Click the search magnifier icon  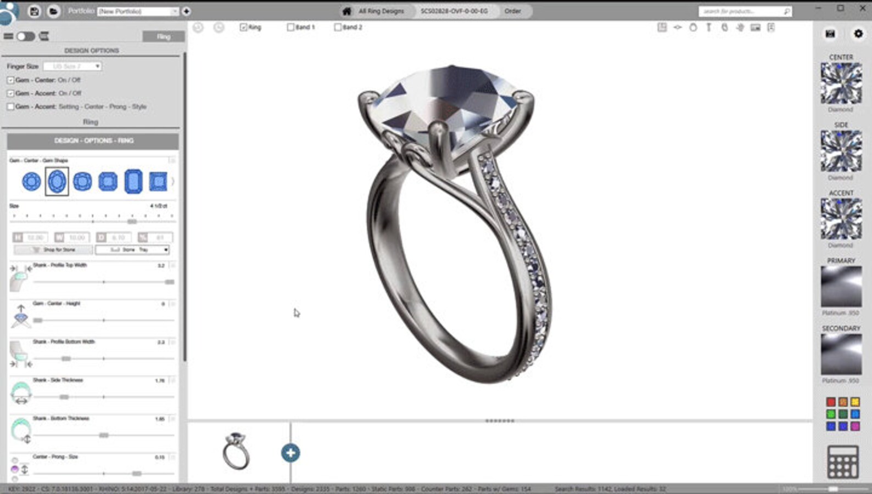coord(786,11)
